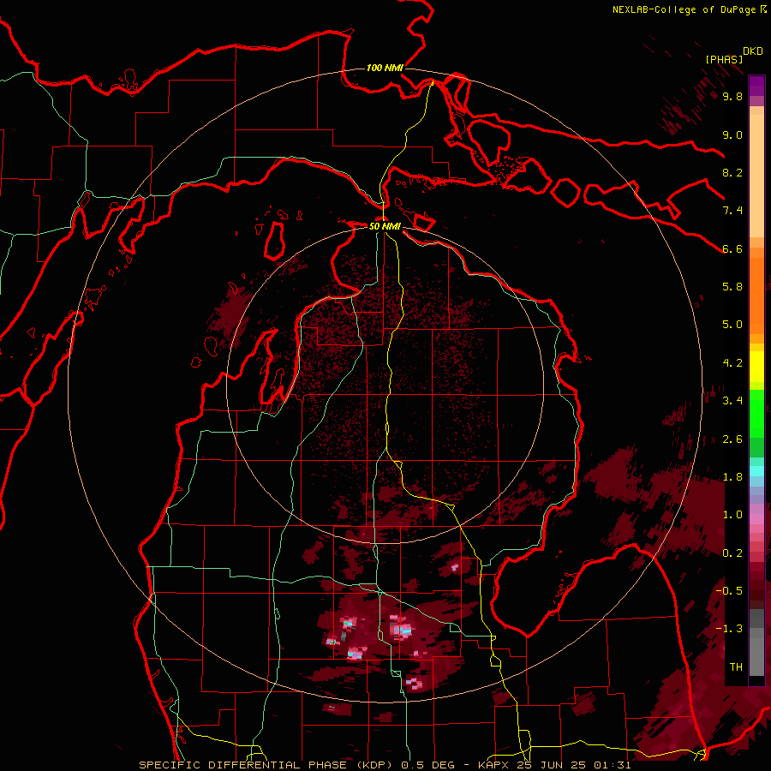Click the 8.2 color scale value
The height and width of the screenshot is (771, 771).
[732, 172]
